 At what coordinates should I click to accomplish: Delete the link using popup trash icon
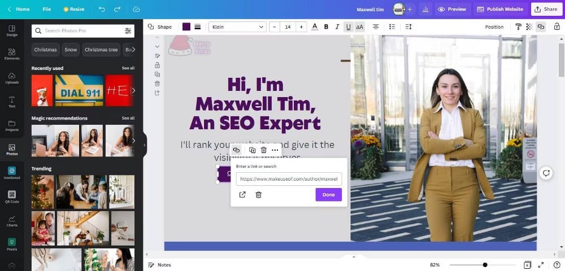(x=258, y=195)
